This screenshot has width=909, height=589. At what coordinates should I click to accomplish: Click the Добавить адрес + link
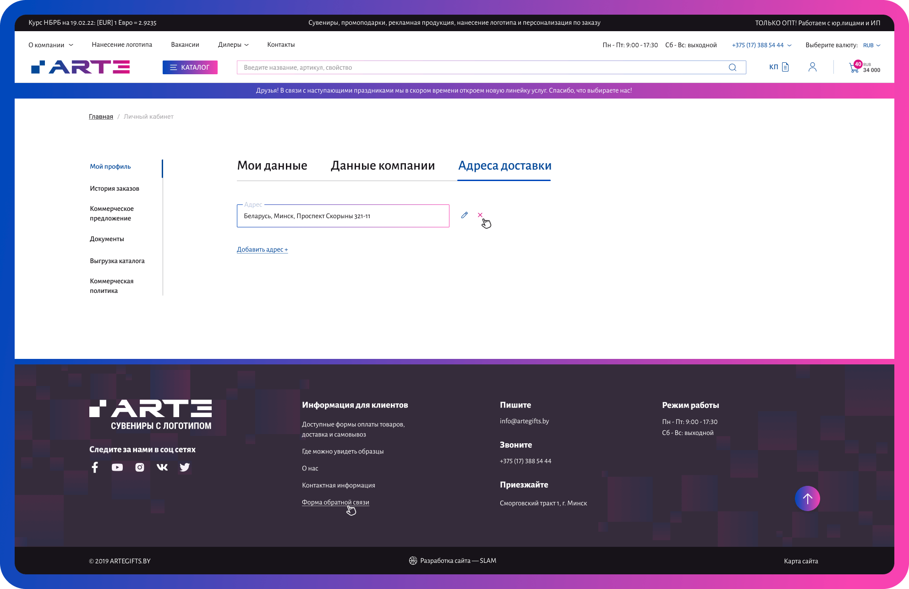pyautogui.click(x=262, y=249)
